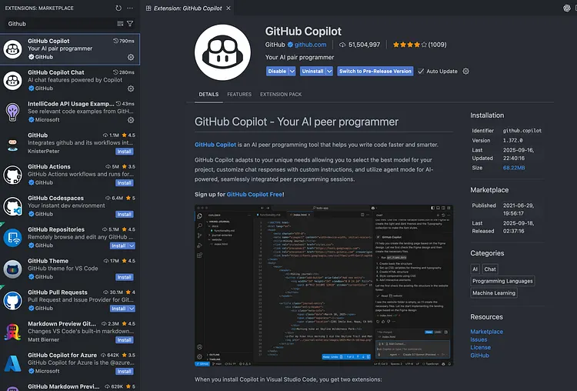577x391 pixels.
Task: Click the GitHub Copilot large logo
Action: coord(222,52)
